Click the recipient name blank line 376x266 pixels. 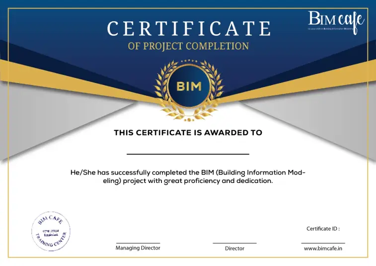188,154
